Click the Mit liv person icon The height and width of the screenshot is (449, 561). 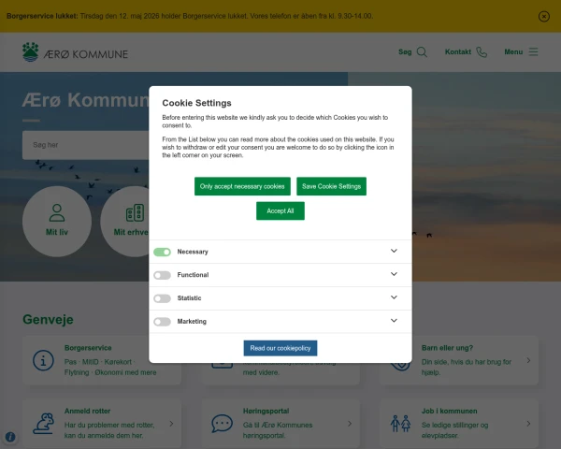(x=57, y=213)
